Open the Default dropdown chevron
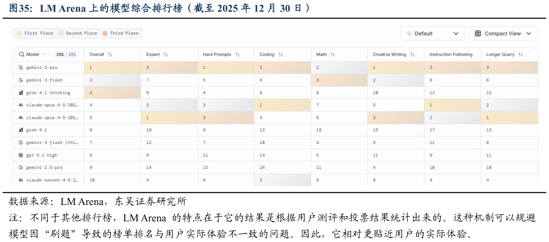Screen dimensions: 549x242 click(x=456, y=33)
